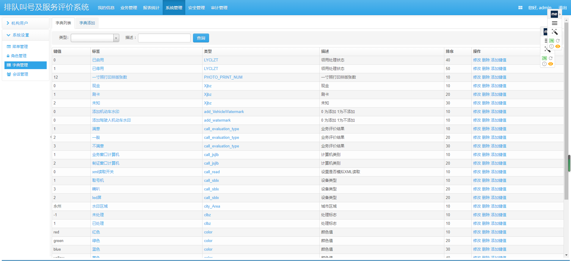This screenshot has height=261, width=571.
Task: Expand the upper 'me' widget with its side arrow
Action: (x=560, y=14)
